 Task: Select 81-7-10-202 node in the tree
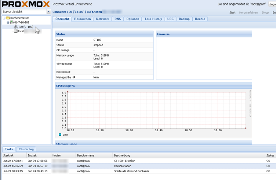tap(22, 22)
